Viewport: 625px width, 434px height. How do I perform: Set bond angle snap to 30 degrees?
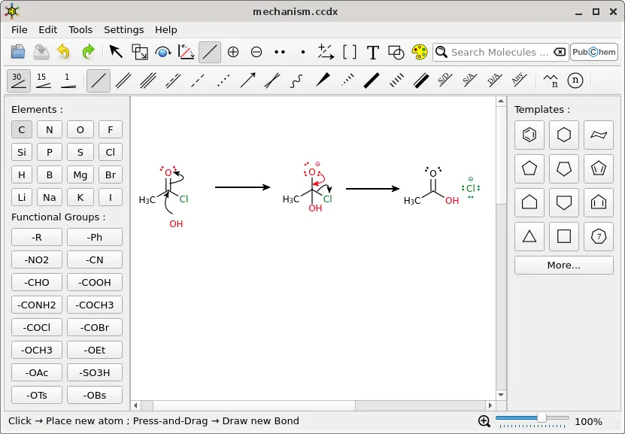click(19, 80)
